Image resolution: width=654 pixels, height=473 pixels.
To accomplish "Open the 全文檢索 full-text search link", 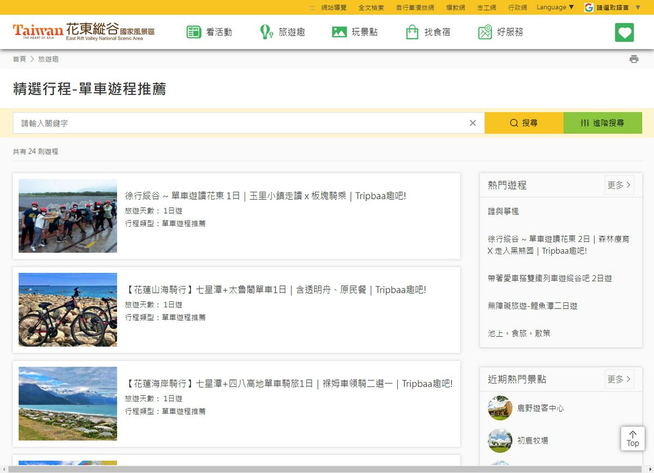I will pos(371,8).
